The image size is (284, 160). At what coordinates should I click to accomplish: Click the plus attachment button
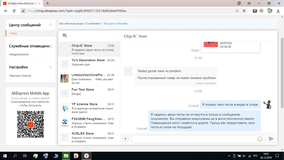click(125, 139)
